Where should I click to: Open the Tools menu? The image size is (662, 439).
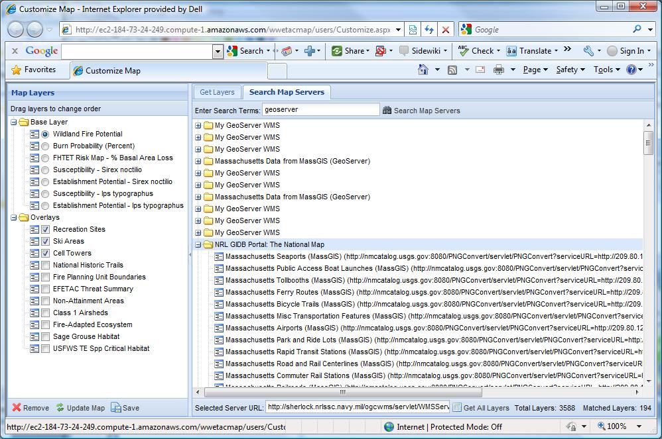pyautogui.click(x=607, y=70)
